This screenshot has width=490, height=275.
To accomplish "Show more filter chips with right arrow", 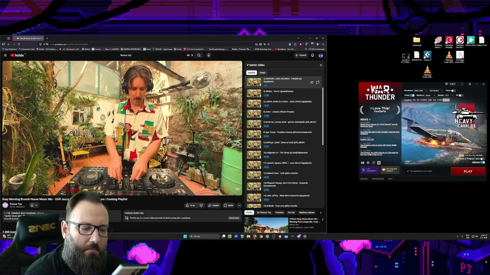I will [321, 213].
